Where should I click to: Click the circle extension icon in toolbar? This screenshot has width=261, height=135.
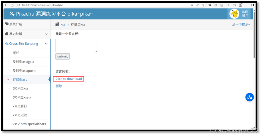tap(216, 5)
